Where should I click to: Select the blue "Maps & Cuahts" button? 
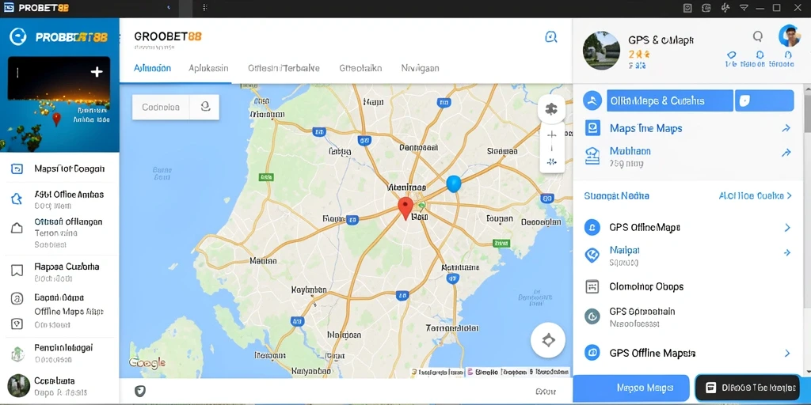(x=670, y=100)
